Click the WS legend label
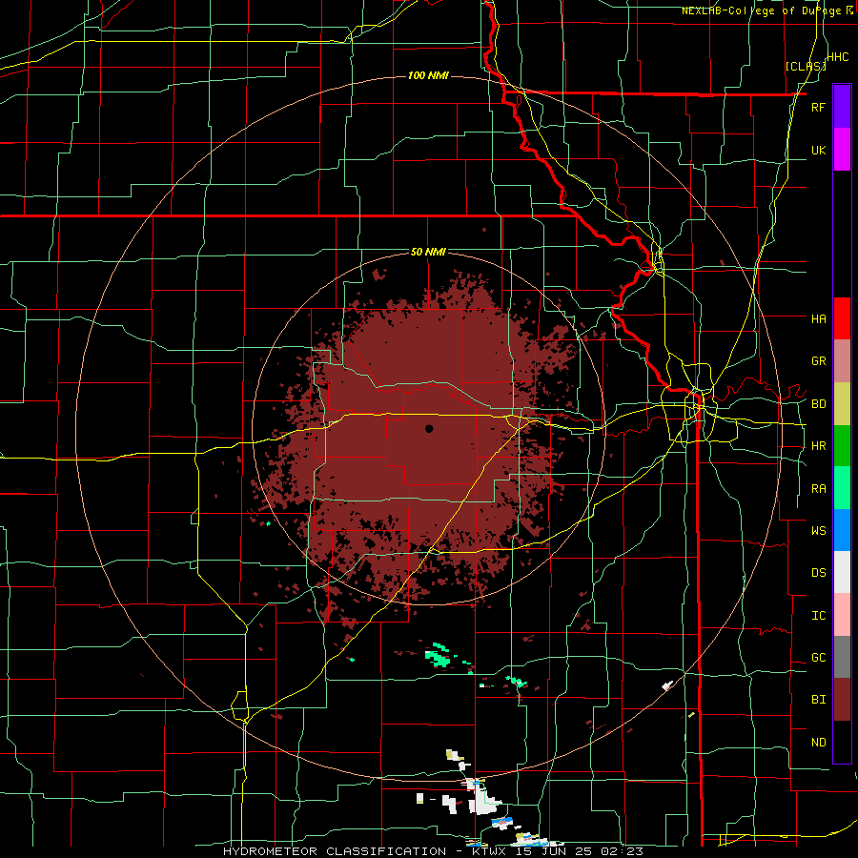 pos(818,531)
